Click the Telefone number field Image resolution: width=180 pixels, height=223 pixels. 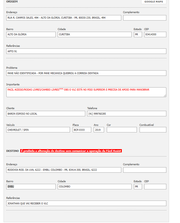(127, 114)
